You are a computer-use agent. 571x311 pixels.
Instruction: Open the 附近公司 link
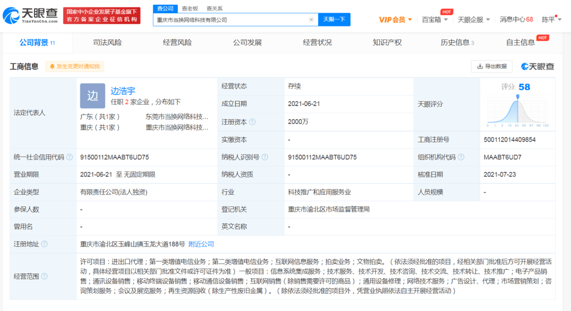[x=201, y=244]
